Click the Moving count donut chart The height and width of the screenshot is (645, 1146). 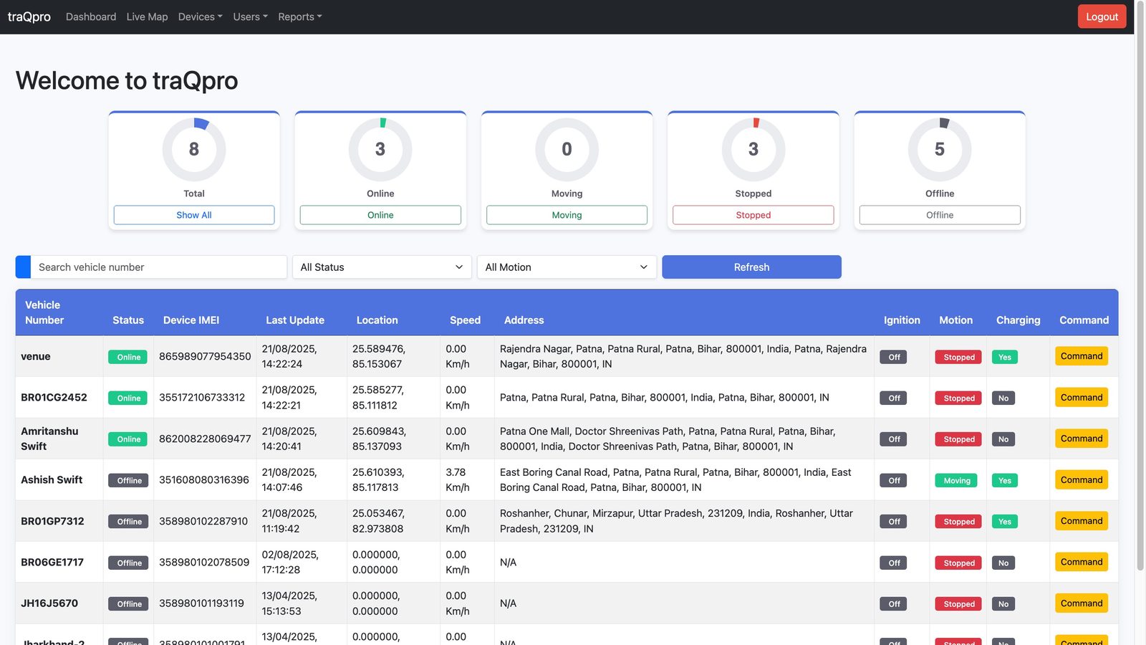pos(567,149)
